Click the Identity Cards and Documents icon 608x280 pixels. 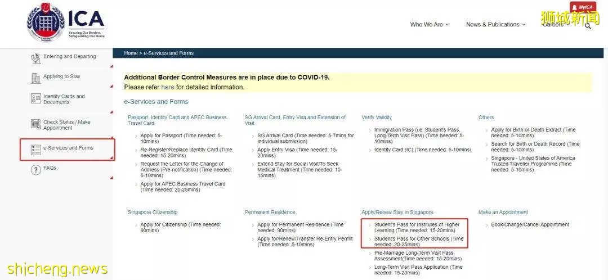click(35, 98)
